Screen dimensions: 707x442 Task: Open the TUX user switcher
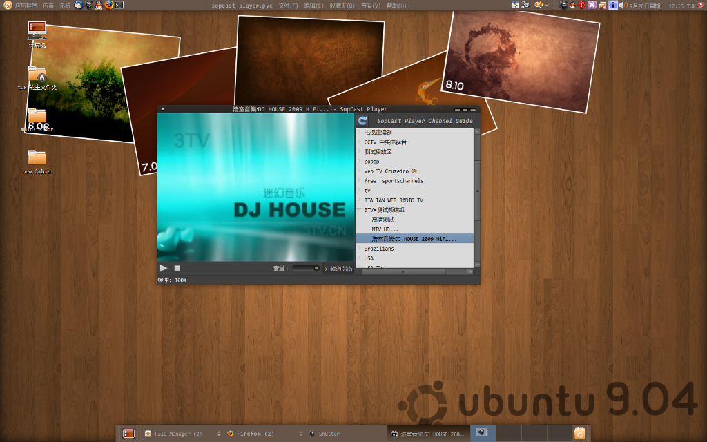click(691, 6)
